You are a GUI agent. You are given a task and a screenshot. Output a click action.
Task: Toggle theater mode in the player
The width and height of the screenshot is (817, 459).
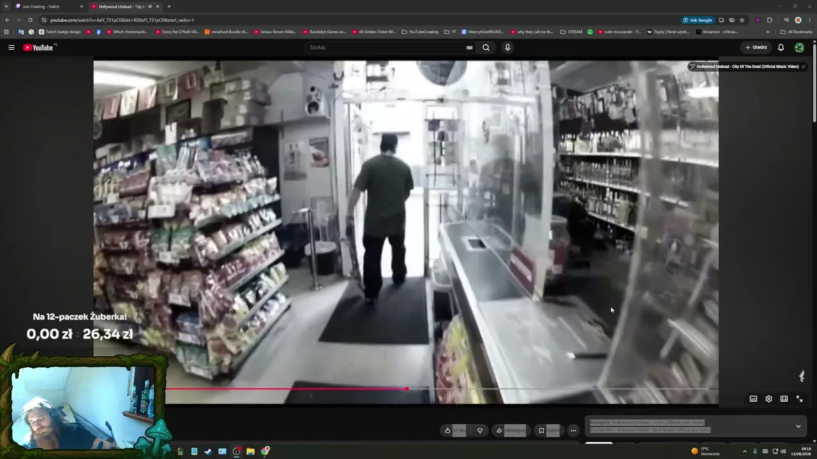784,398
